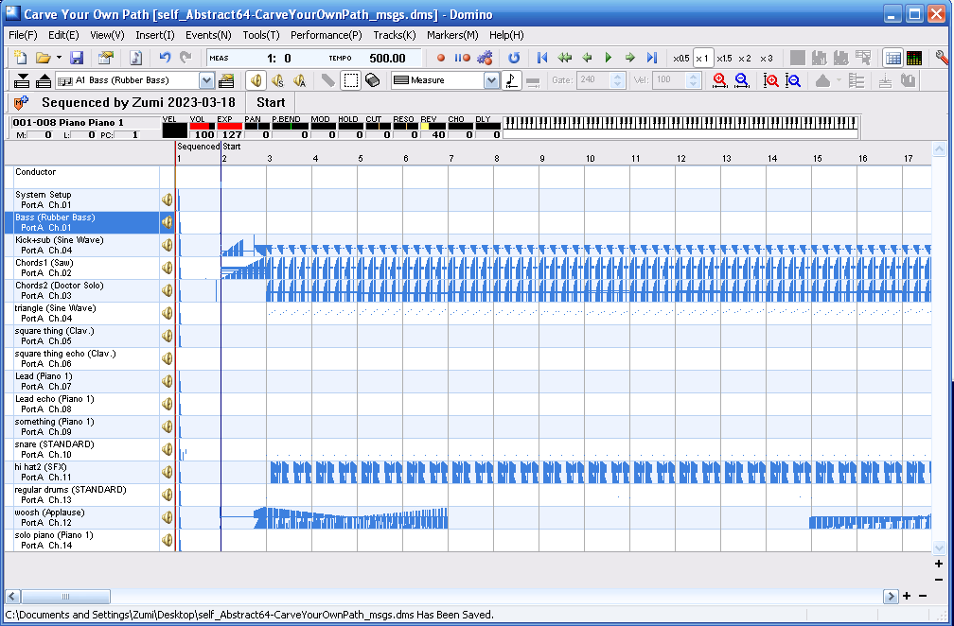The height and width of the screenshot is (626, 954).
Task: Expand the Measure quantize dropdown
Action: point(491,80)
